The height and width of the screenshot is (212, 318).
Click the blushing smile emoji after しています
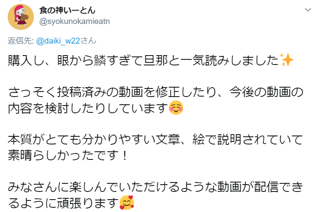tap(176, 108)
